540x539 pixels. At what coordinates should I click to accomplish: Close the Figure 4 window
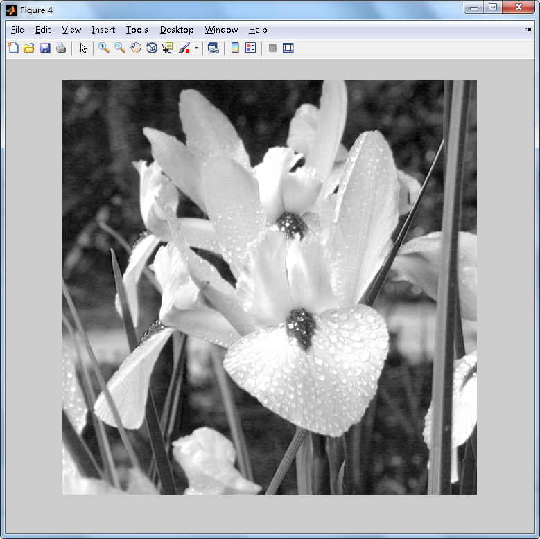519,8
